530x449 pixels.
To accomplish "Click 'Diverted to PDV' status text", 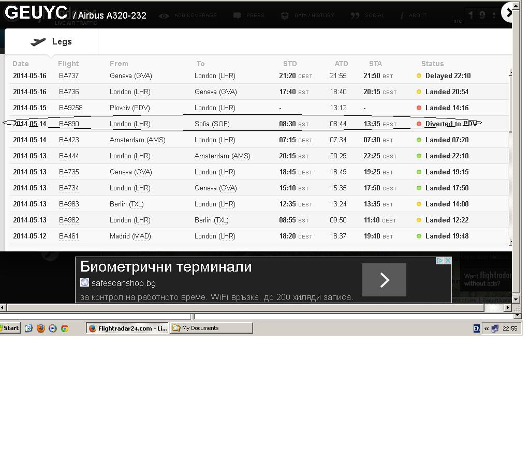I will pyautogui.click(x=451, y=124).
